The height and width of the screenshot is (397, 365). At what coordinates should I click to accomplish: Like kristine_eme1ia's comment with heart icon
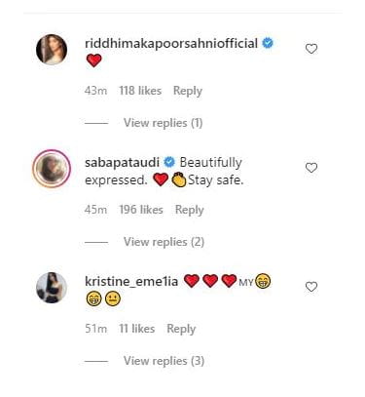click(x=311, y=287)
